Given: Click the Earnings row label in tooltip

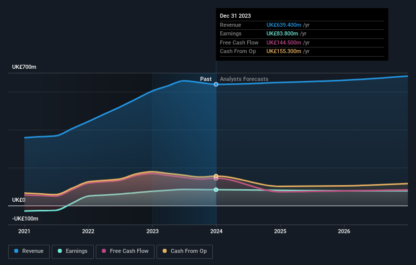Looking at the screenshot, I should click(x=231, y=33).
